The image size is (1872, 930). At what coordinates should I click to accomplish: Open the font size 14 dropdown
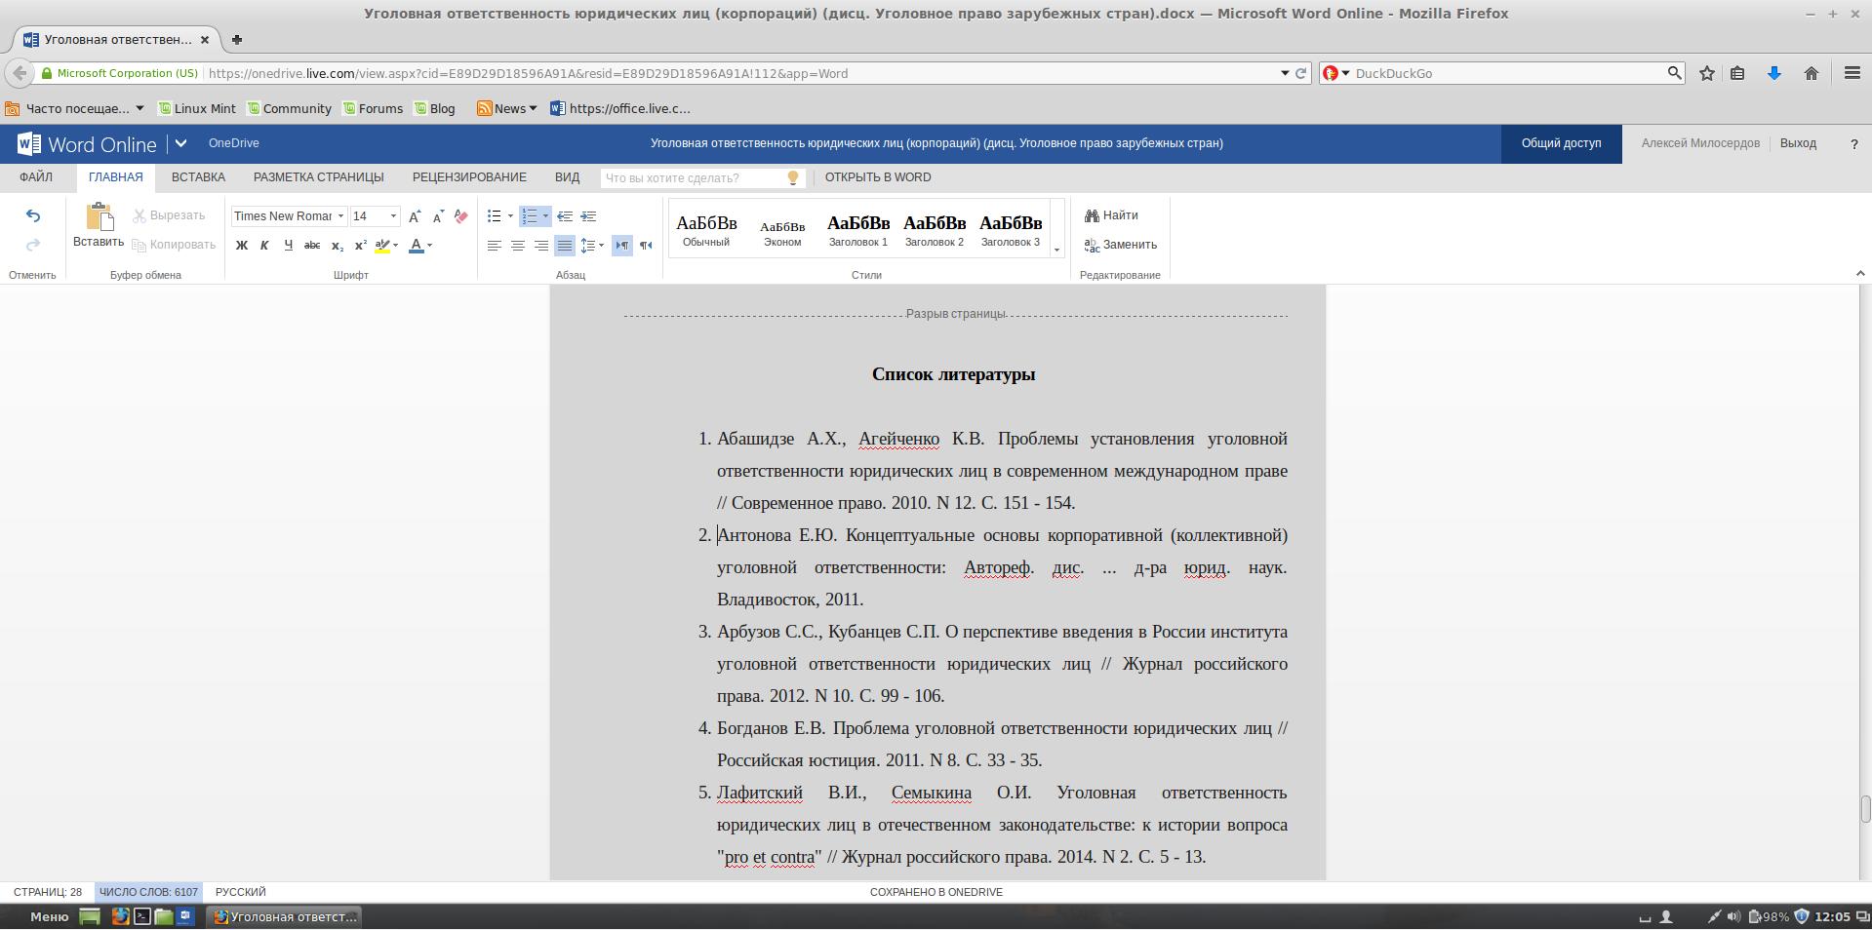(x=393, y=216)
